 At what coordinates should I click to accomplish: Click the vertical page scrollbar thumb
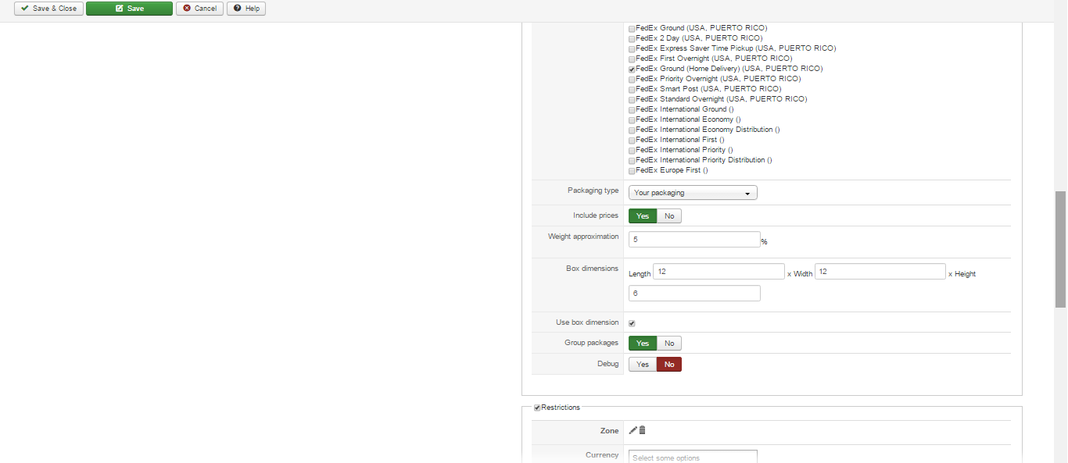coord(1061,250)
